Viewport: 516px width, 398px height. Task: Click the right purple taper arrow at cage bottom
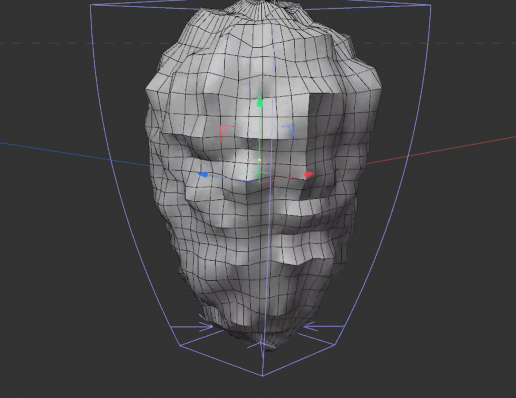(x=310, y=327)
